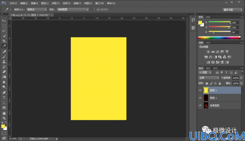Viewport: 245px width, 141px height.
Task: Toggle pixel layer filter icon
Action: [x=217, y=73]
